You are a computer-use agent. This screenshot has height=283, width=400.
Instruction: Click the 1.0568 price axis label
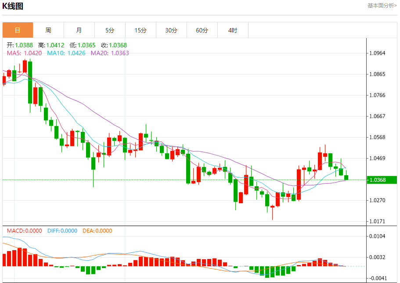pyautogui.click(x=378, y=137)
